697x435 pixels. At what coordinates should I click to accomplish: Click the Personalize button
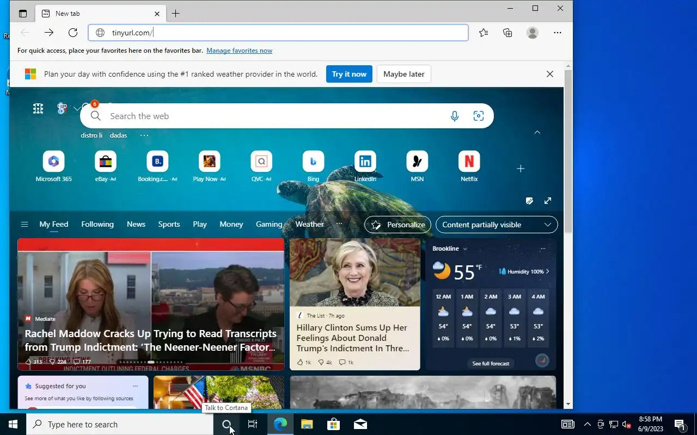(x=398, y=225)
